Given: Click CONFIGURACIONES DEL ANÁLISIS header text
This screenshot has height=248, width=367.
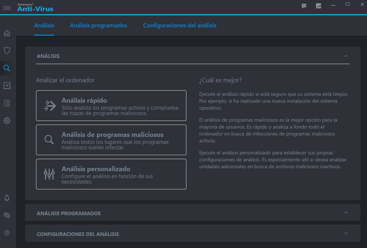Looking at the screenshot, I should [78, 234].
